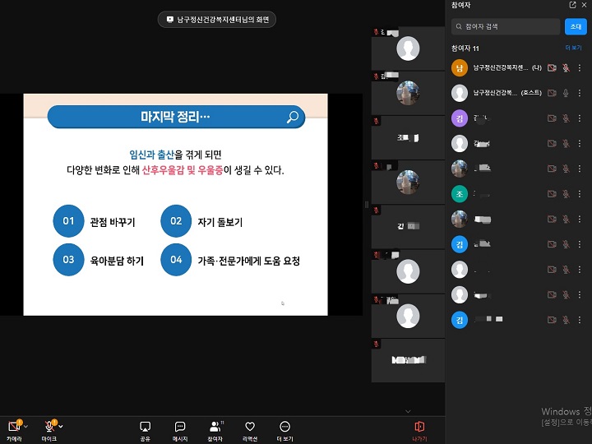This screenshot has width=592, height=444.
Task: Click the red 나가기 leave button
Action: click(419, 428)
